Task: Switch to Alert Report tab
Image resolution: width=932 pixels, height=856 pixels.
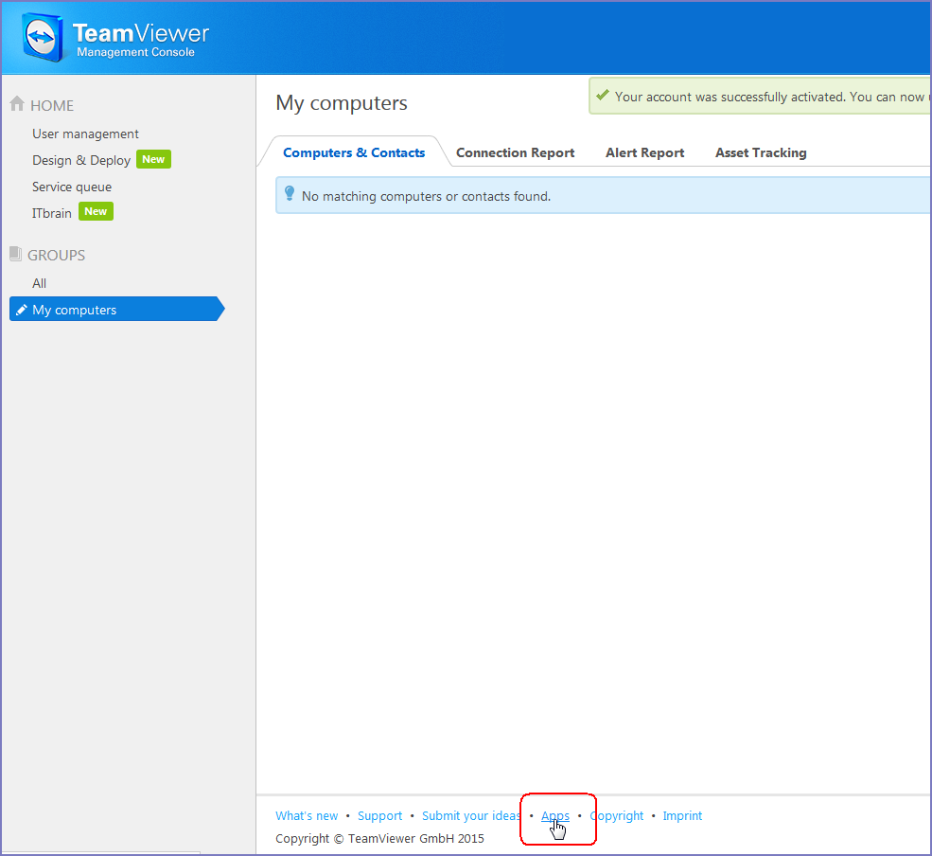Action: [645, 152]
